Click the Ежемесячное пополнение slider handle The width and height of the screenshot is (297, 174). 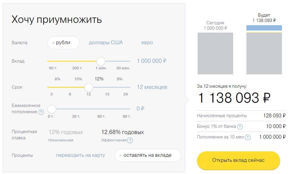(x=52, y=109)
